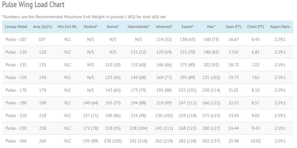
Task: Click the 302 (137) max weight cell
Action: click(211, 141)
